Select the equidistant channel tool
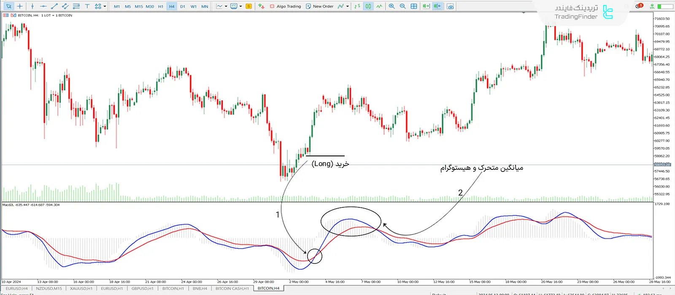675x295 pixels. [x=65, y=6]
